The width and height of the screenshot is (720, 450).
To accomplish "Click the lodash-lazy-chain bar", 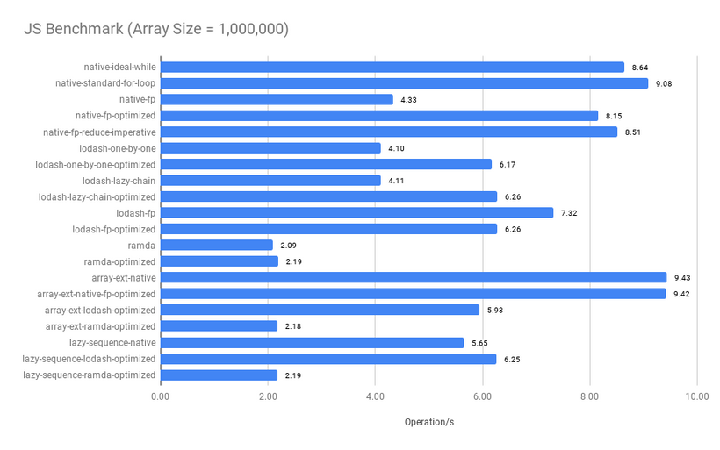I will [x=271, y=181].
